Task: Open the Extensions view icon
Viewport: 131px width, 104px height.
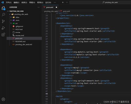Action: click(x=3, y=34)
